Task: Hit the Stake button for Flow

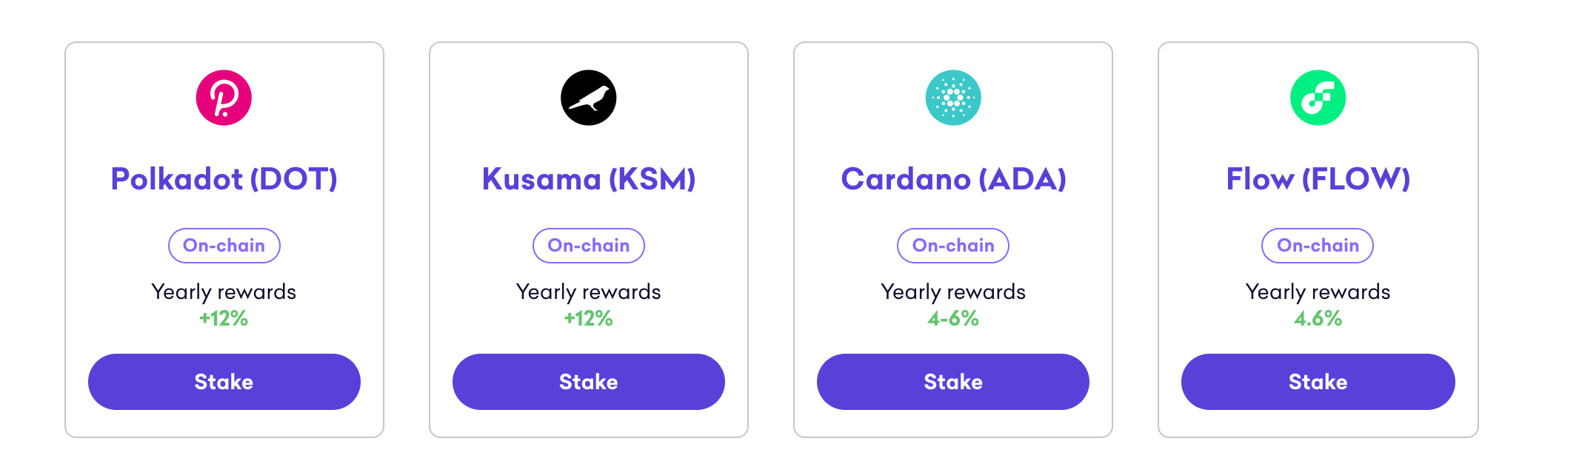Action: pos(1318,382)
